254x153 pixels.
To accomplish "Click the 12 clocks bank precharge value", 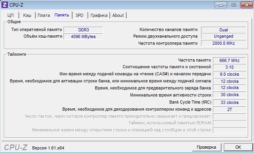I will click(230, 88).
